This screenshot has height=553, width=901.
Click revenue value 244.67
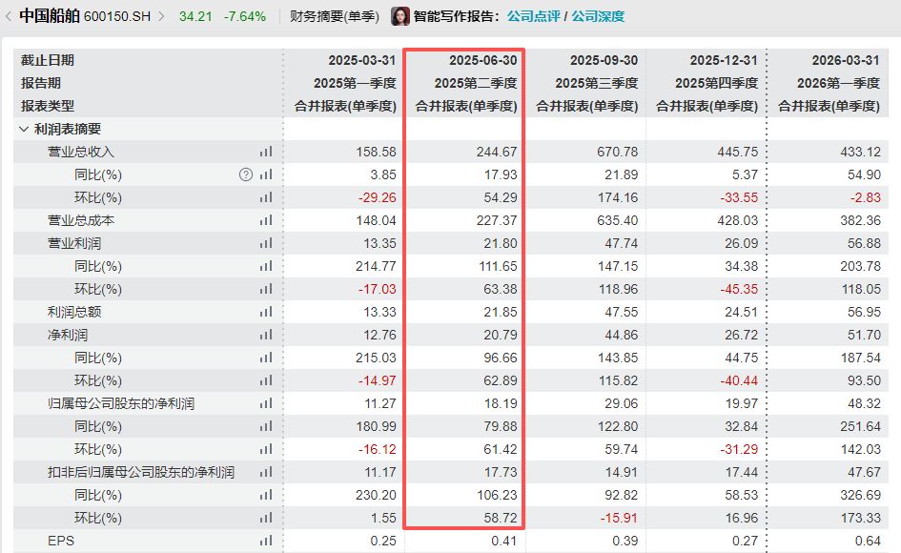click(x=497, y=152)
